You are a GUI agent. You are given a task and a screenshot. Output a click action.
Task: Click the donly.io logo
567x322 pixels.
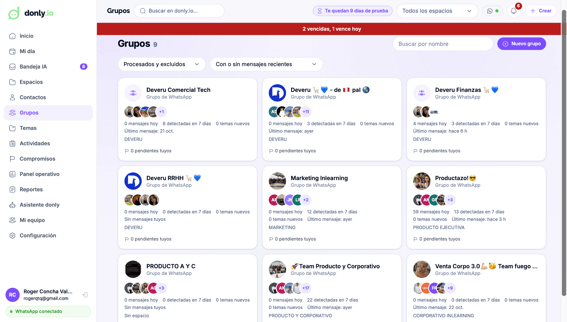31,13
